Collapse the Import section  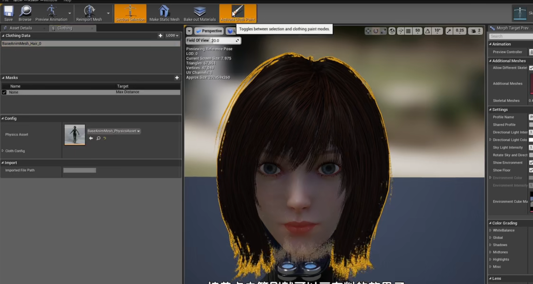click(3, 163)
